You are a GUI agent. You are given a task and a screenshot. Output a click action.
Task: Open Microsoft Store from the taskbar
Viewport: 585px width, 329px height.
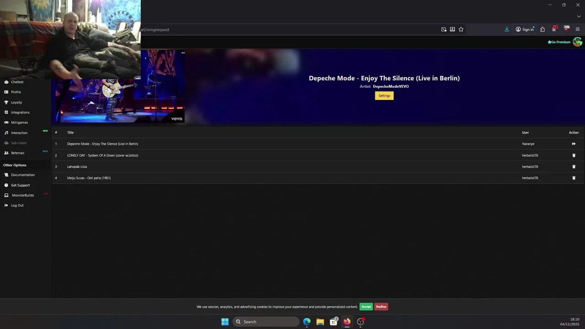pos(334,322)
